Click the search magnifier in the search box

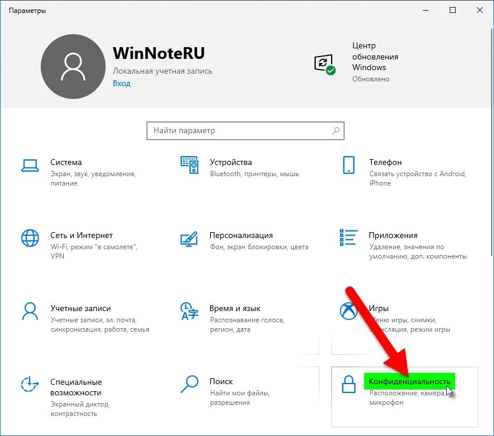(336, 131)
